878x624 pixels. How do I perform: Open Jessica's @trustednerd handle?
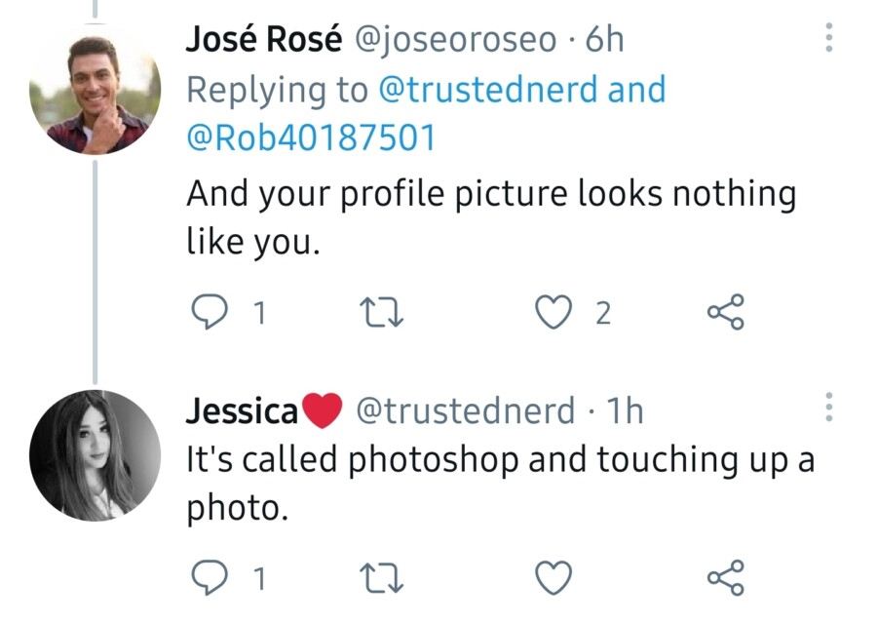[466, 410]
